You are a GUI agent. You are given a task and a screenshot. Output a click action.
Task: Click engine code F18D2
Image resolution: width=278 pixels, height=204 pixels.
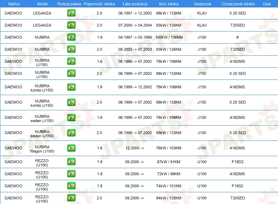click(237, 162)
